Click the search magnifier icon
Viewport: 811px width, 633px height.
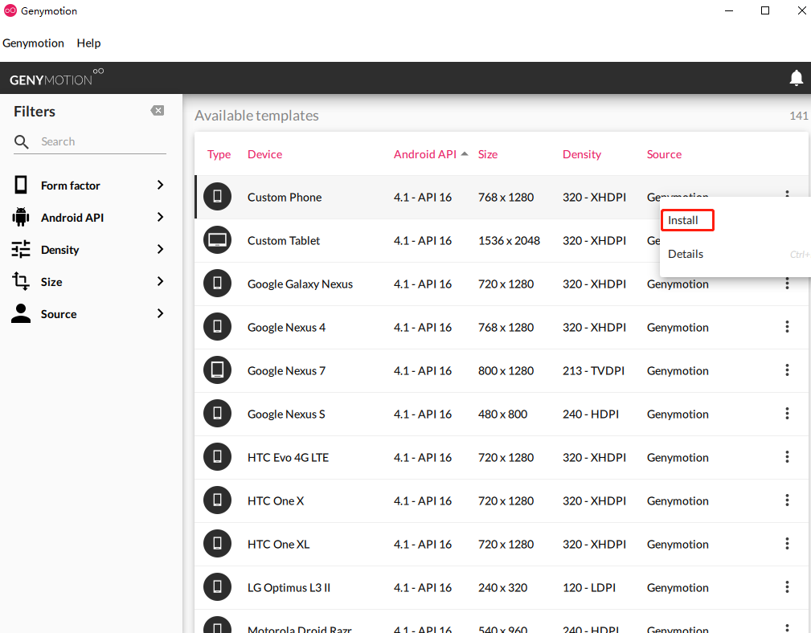(21, 141)
